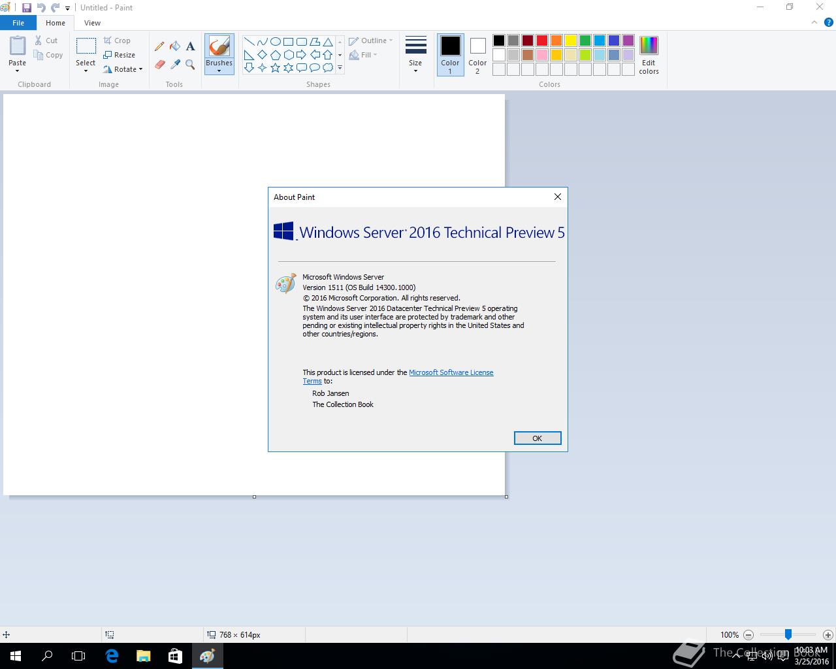Activate Color 1 selector
Screen dimensions: 836x669
(450, 55)
